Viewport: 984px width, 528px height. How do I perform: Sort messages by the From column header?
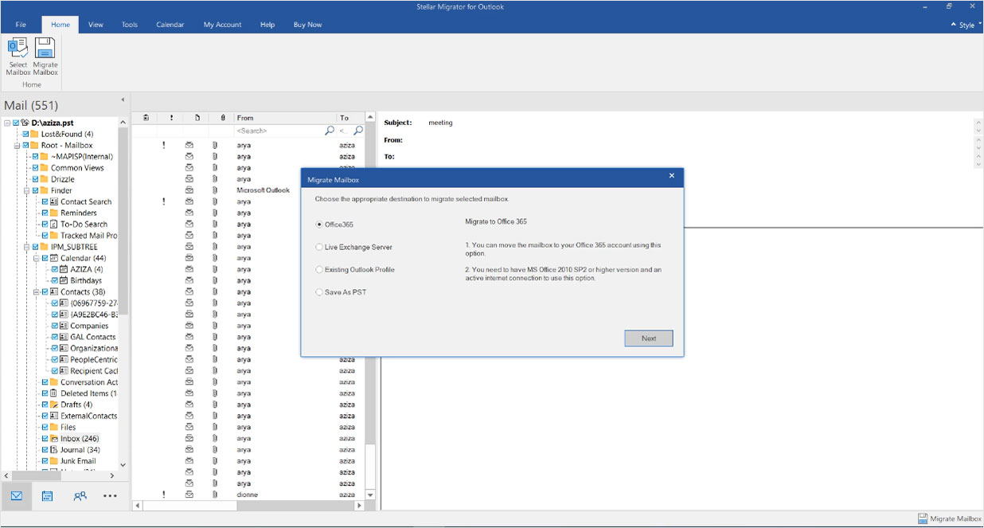coord(285,117)
